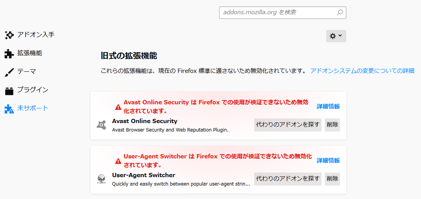Image resolution: width=421 pixels, height=199 pixels.
Task: Click the Plugins block icon
Action: pos(9,90)
